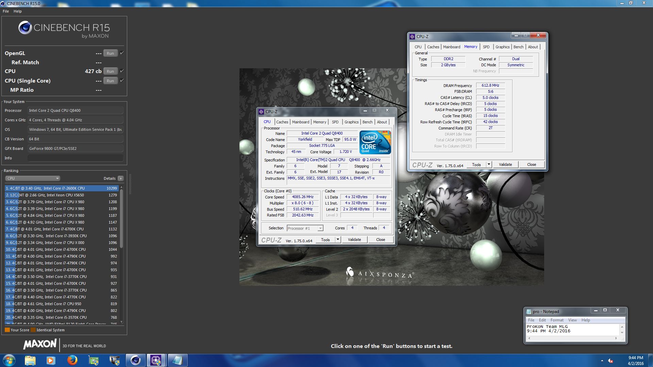Switch to Bench tab in CPU-Z processor window
Image resolution: width=653 pixels, height=367 pixels.
[x=367, y=122]
